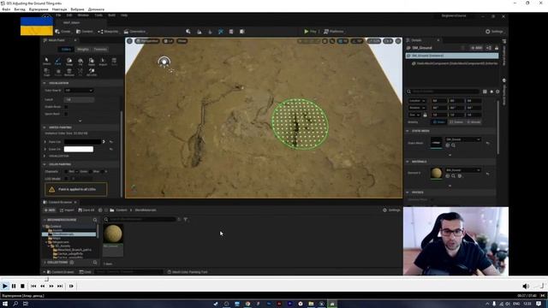Image resolution: width=548 pixels, height=308 pixels.
Task: Set Mobility to Movable
Action: [x=474, y=121]
